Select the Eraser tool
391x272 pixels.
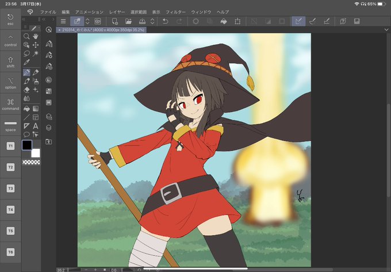click(x=26, y=90)
